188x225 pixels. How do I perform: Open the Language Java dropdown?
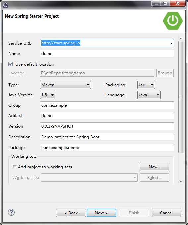(149, 95)
